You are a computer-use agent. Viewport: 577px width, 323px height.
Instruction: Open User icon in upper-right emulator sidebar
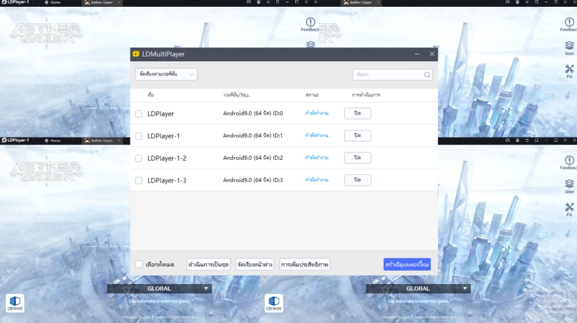[569, 48]
